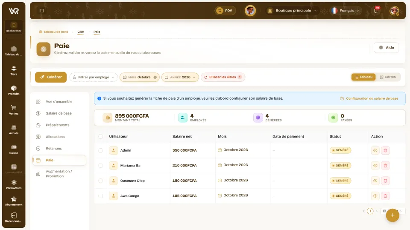Click the 895 000FCFA montant total
Viewport: 410px width, 230px height.
[132, 116]
